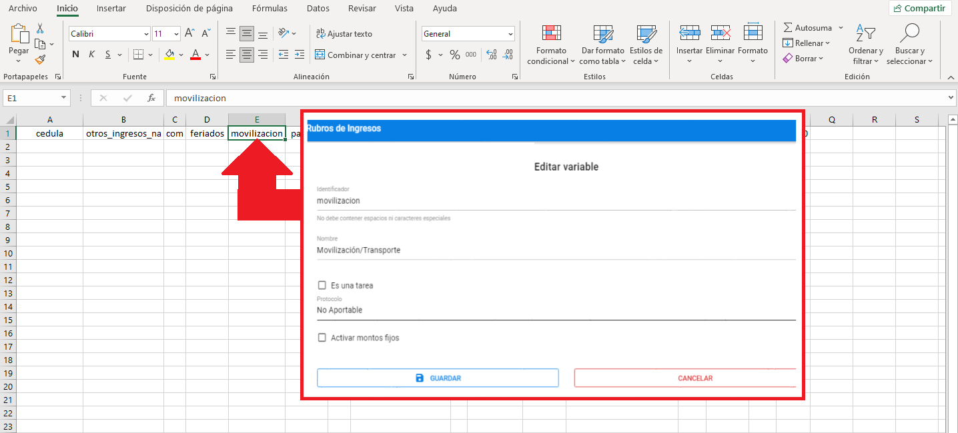Click the CANCELAR button
958x433 pixels.
(685, 378)
